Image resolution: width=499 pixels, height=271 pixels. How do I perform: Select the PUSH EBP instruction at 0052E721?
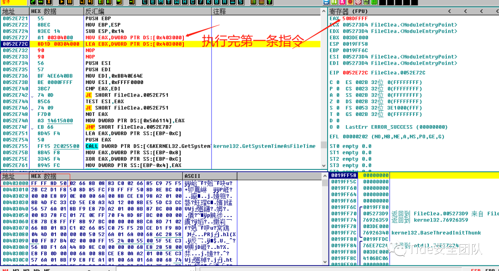[x=98, y=18]
